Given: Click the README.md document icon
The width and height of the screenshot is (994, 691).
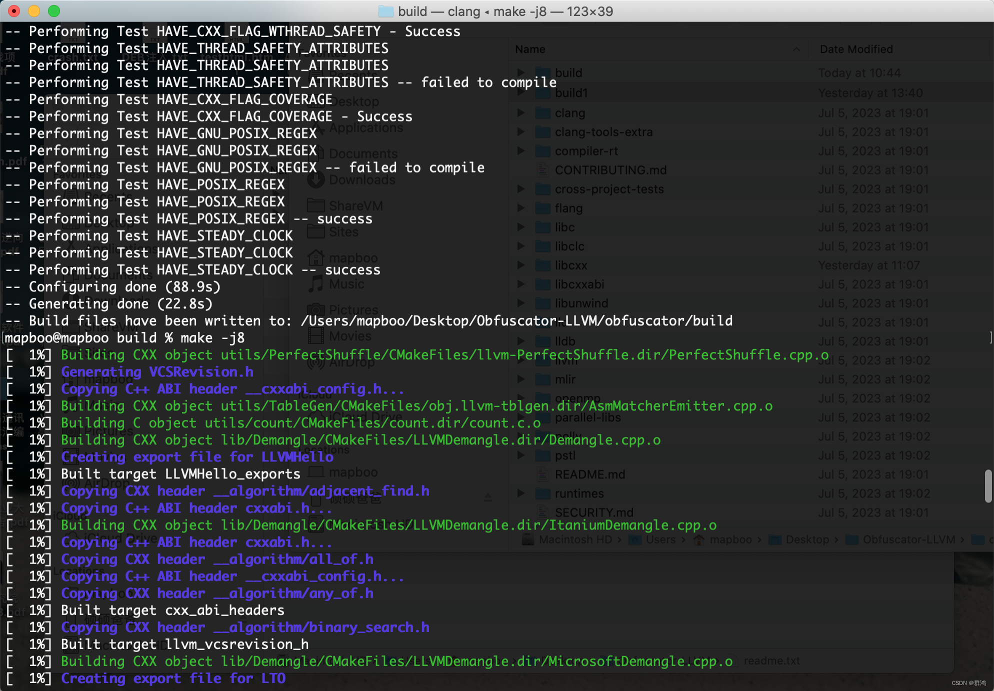Looking at the screenshot, I should click(542, 474).
